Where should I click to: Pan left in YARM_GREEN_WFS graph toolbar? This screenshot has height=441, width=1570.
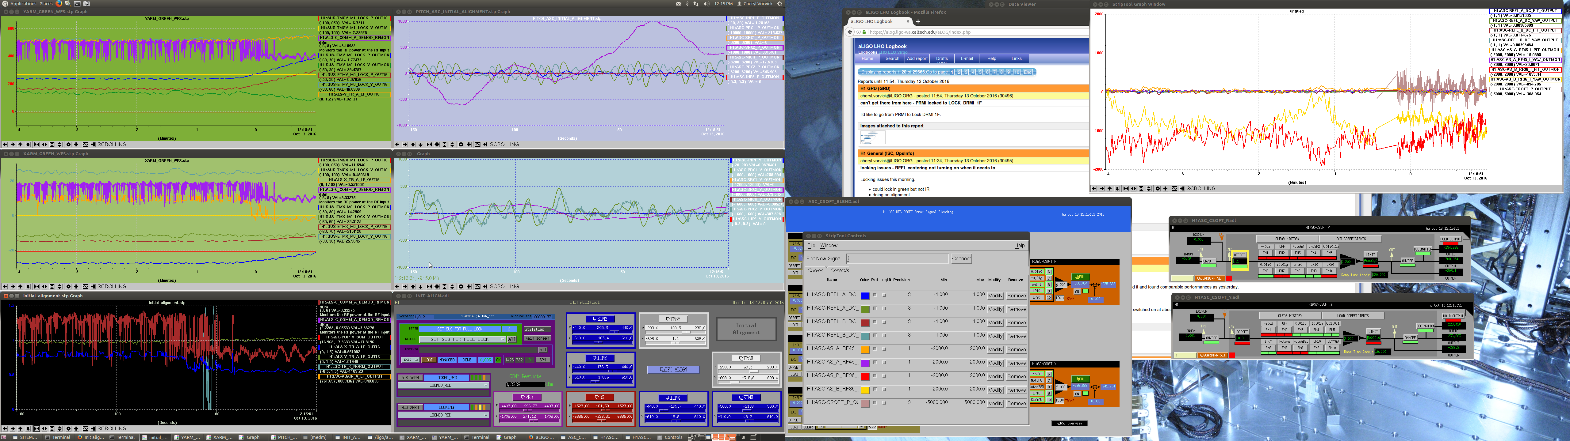click(5, 144)
